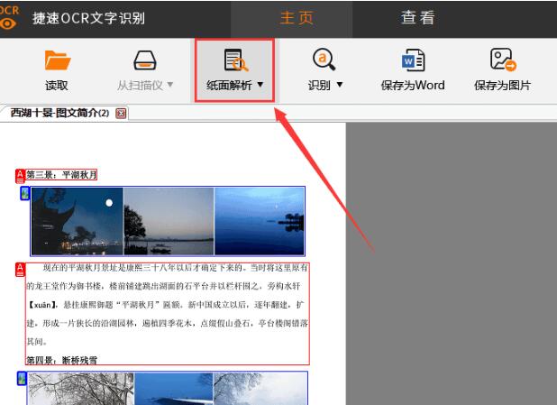The image size is (557, 405).
Task: Click the blue misty lake island photo
Action: click(260, 221)
